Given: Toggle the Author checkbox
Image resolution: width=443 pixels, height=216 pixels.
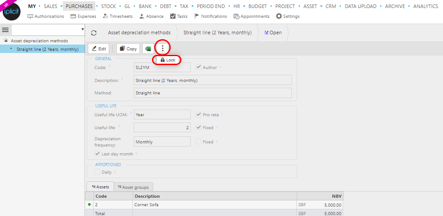Looking at the screenshot, I should click(x=198, y=68).
